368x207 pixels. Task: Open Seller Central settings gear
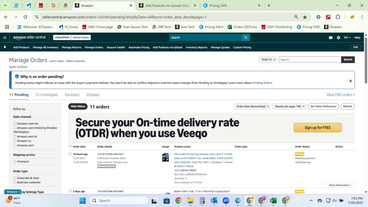(x=338, y=38)
